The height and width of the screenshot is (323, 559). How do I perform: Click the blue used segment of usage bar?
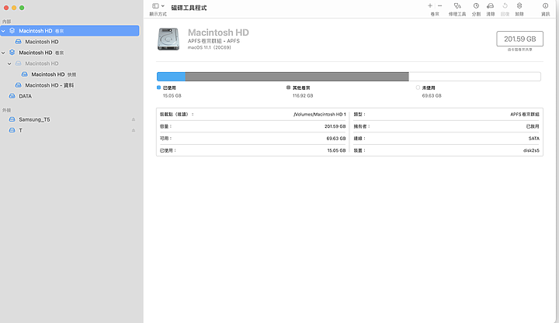point(171,77)
